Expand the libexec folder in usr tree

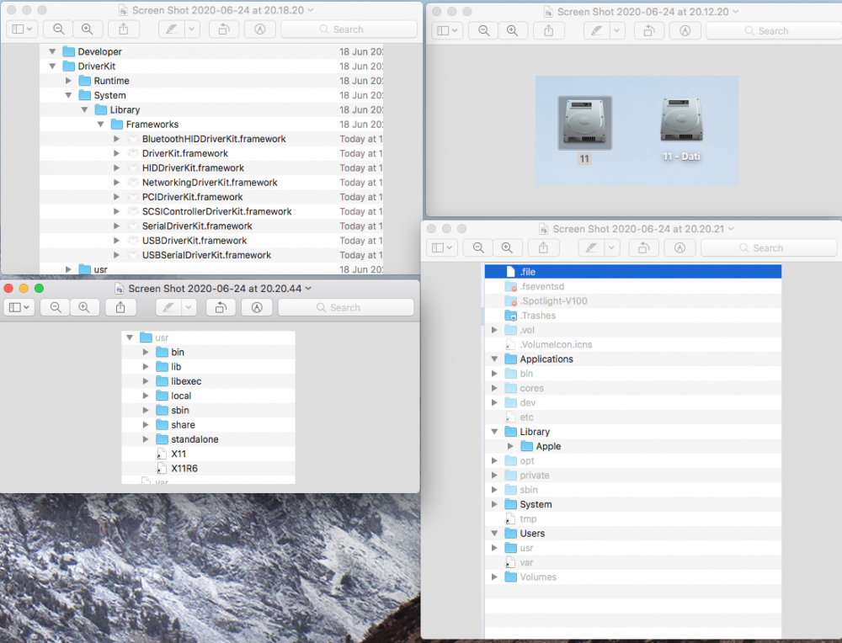(146, 381)
